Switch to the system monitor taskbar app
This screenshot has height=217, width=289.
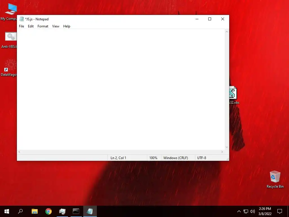pyautogui.click(x=62, y=211)
